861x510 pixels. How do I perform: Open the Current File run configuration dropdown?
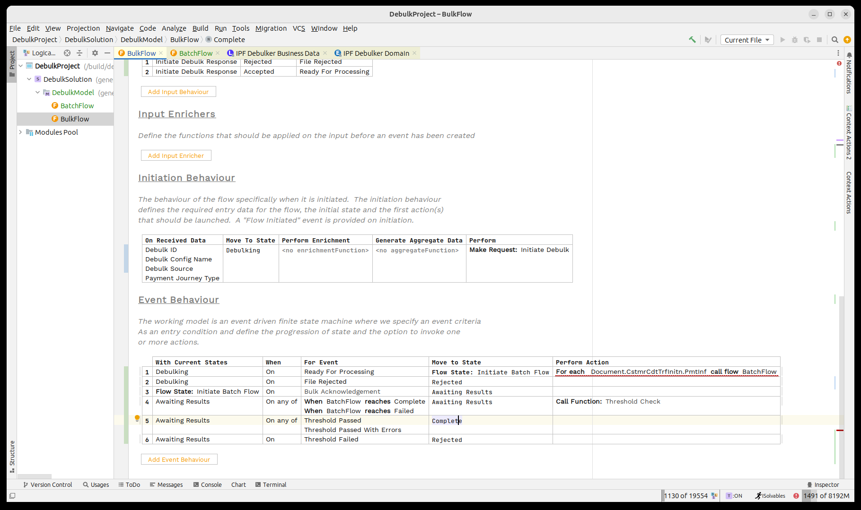pos(747,40)
